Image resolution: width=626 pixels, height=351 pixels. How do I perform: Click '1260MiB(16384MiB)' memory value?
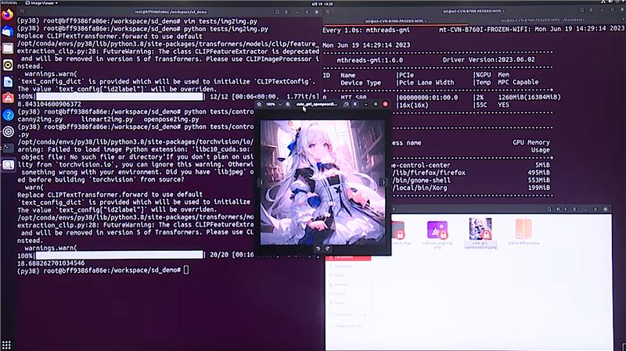pos(530,97)
